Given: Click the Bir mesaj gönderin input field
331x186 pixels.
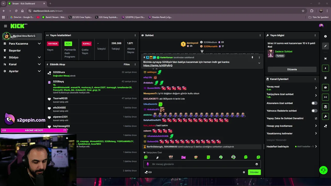Looking at the screenshot, I should click(x=202, y=164).
